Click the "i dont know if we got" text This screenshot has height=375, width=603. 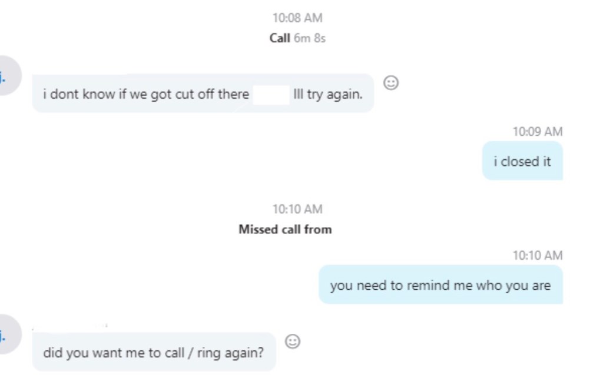tap(95, 94)
